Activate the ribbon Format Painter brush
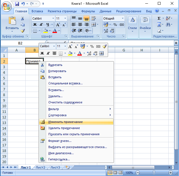 tap(23, 31)
